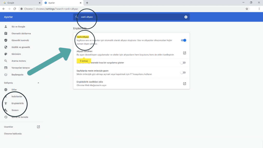Click the magnifier icon for Arama motoru

pyautogui.click(x=6, y=61)
